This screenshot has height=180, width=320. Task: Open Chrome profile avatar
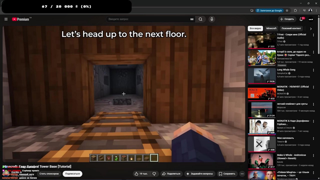[x=310, y=10]
